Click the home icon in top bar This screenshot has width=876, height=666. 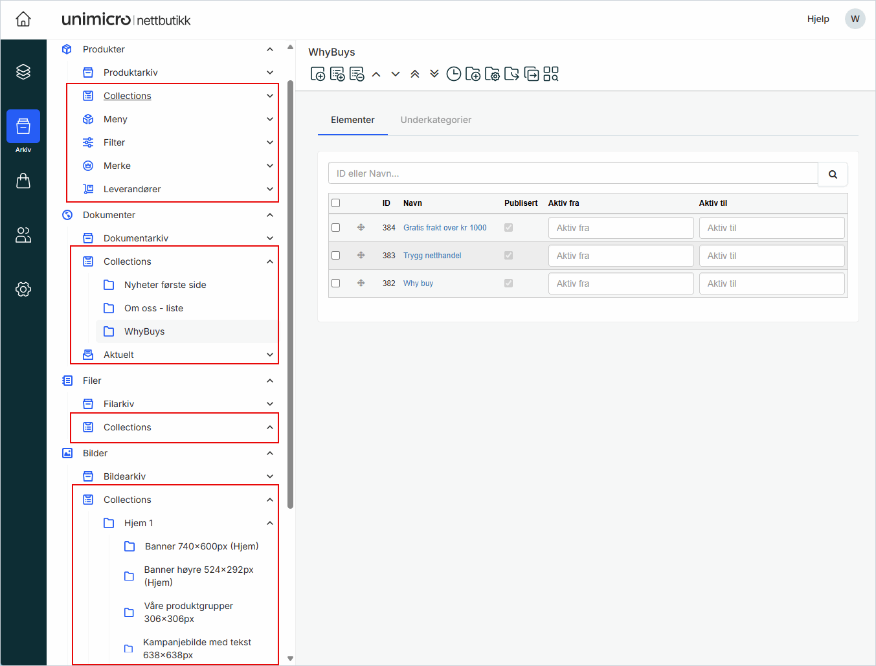coord(23,19)
